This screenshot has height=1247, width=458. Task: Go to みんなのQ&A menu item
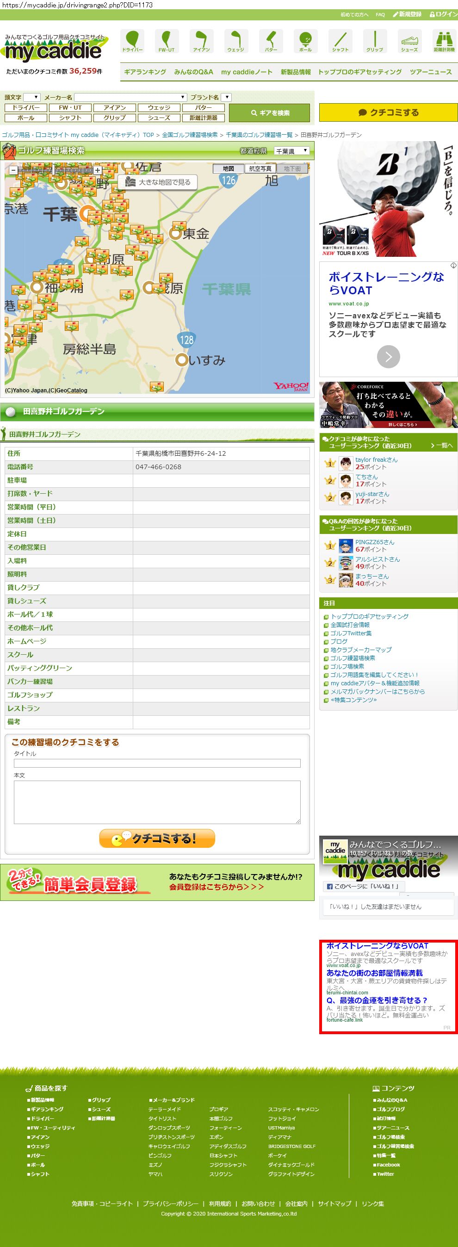(193, 72)
